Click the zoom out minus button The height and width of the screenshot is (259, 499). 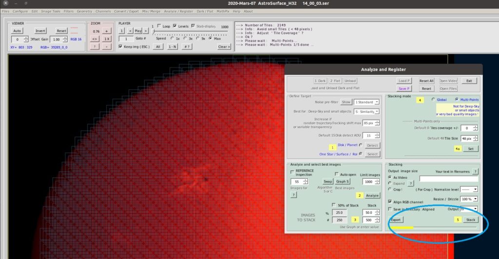pyautogui.click(x=107, y=47)
